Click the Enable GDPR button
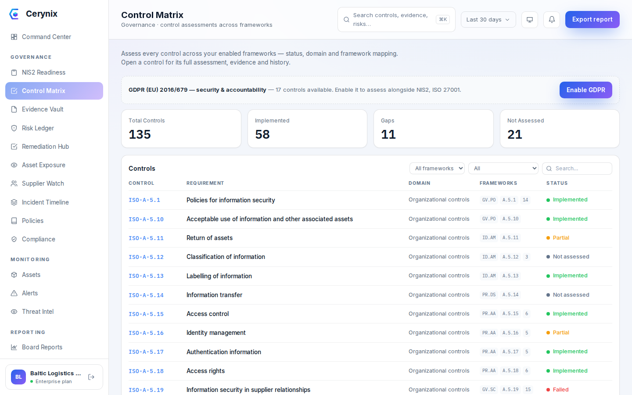Image resolution: width=632 pixels, height=395 pixels. pyautogui.click(x=585, y=90)
